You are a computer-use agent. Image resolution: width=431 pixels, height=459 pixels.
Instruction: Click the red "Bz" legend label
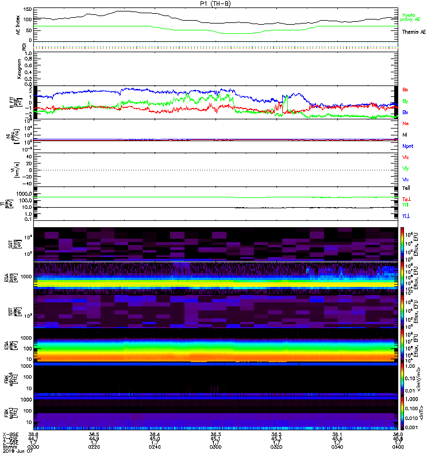[x=405, y=90]
